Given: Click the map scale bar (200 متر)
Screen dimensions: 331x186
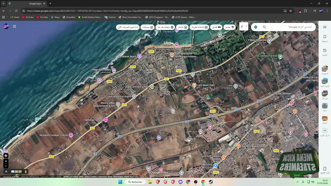Looking at the screenshot, I should pos(11,177).
